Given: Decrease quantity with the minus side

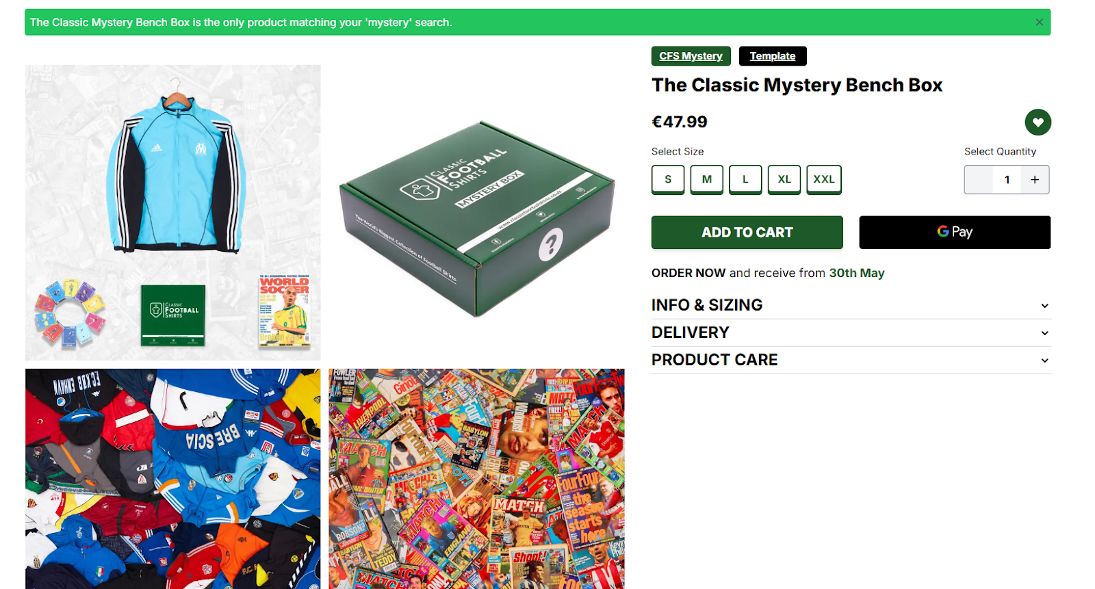Looking at the screenshot, I should point(979,180).
